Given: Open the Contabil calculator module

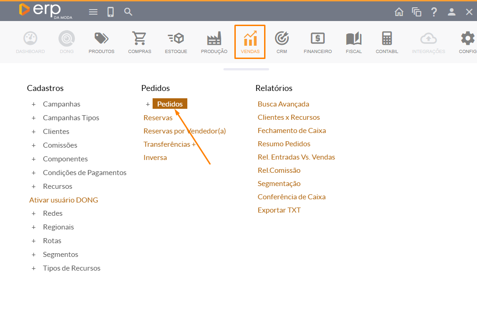Looking at the screenshot, I should 387,42.
